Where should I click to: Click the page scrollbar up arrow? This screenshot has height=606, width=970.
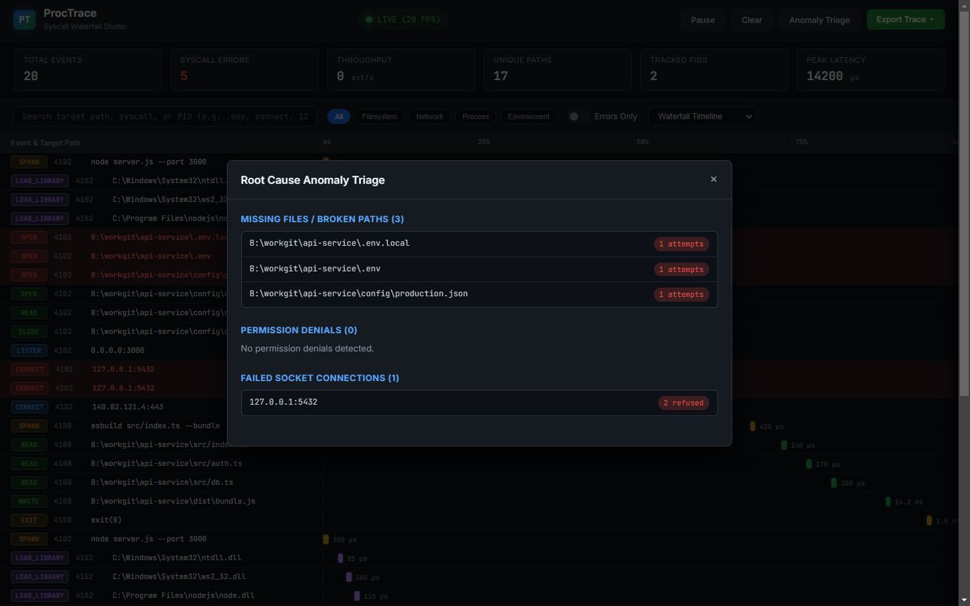(964, 5)
